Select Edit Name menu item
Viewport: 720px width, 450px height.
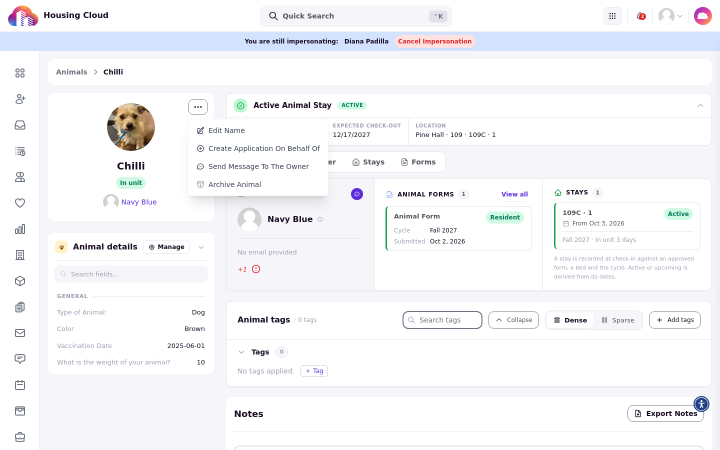(x=258, y=130)
